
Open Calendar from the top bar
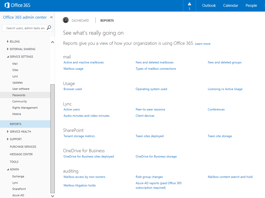[x=230, y=6]
